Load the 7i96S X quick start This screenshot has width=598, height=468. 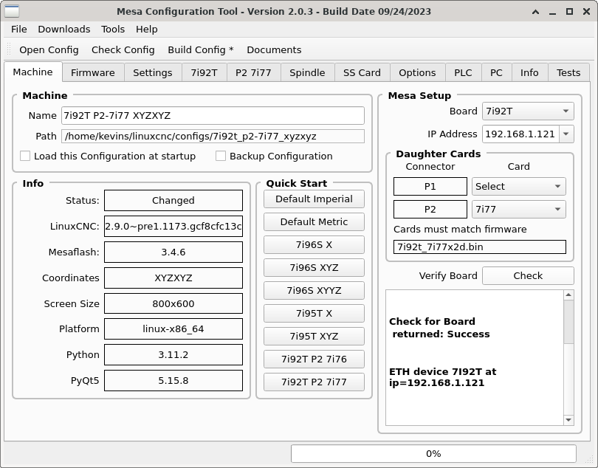click(x=314, y=245)
